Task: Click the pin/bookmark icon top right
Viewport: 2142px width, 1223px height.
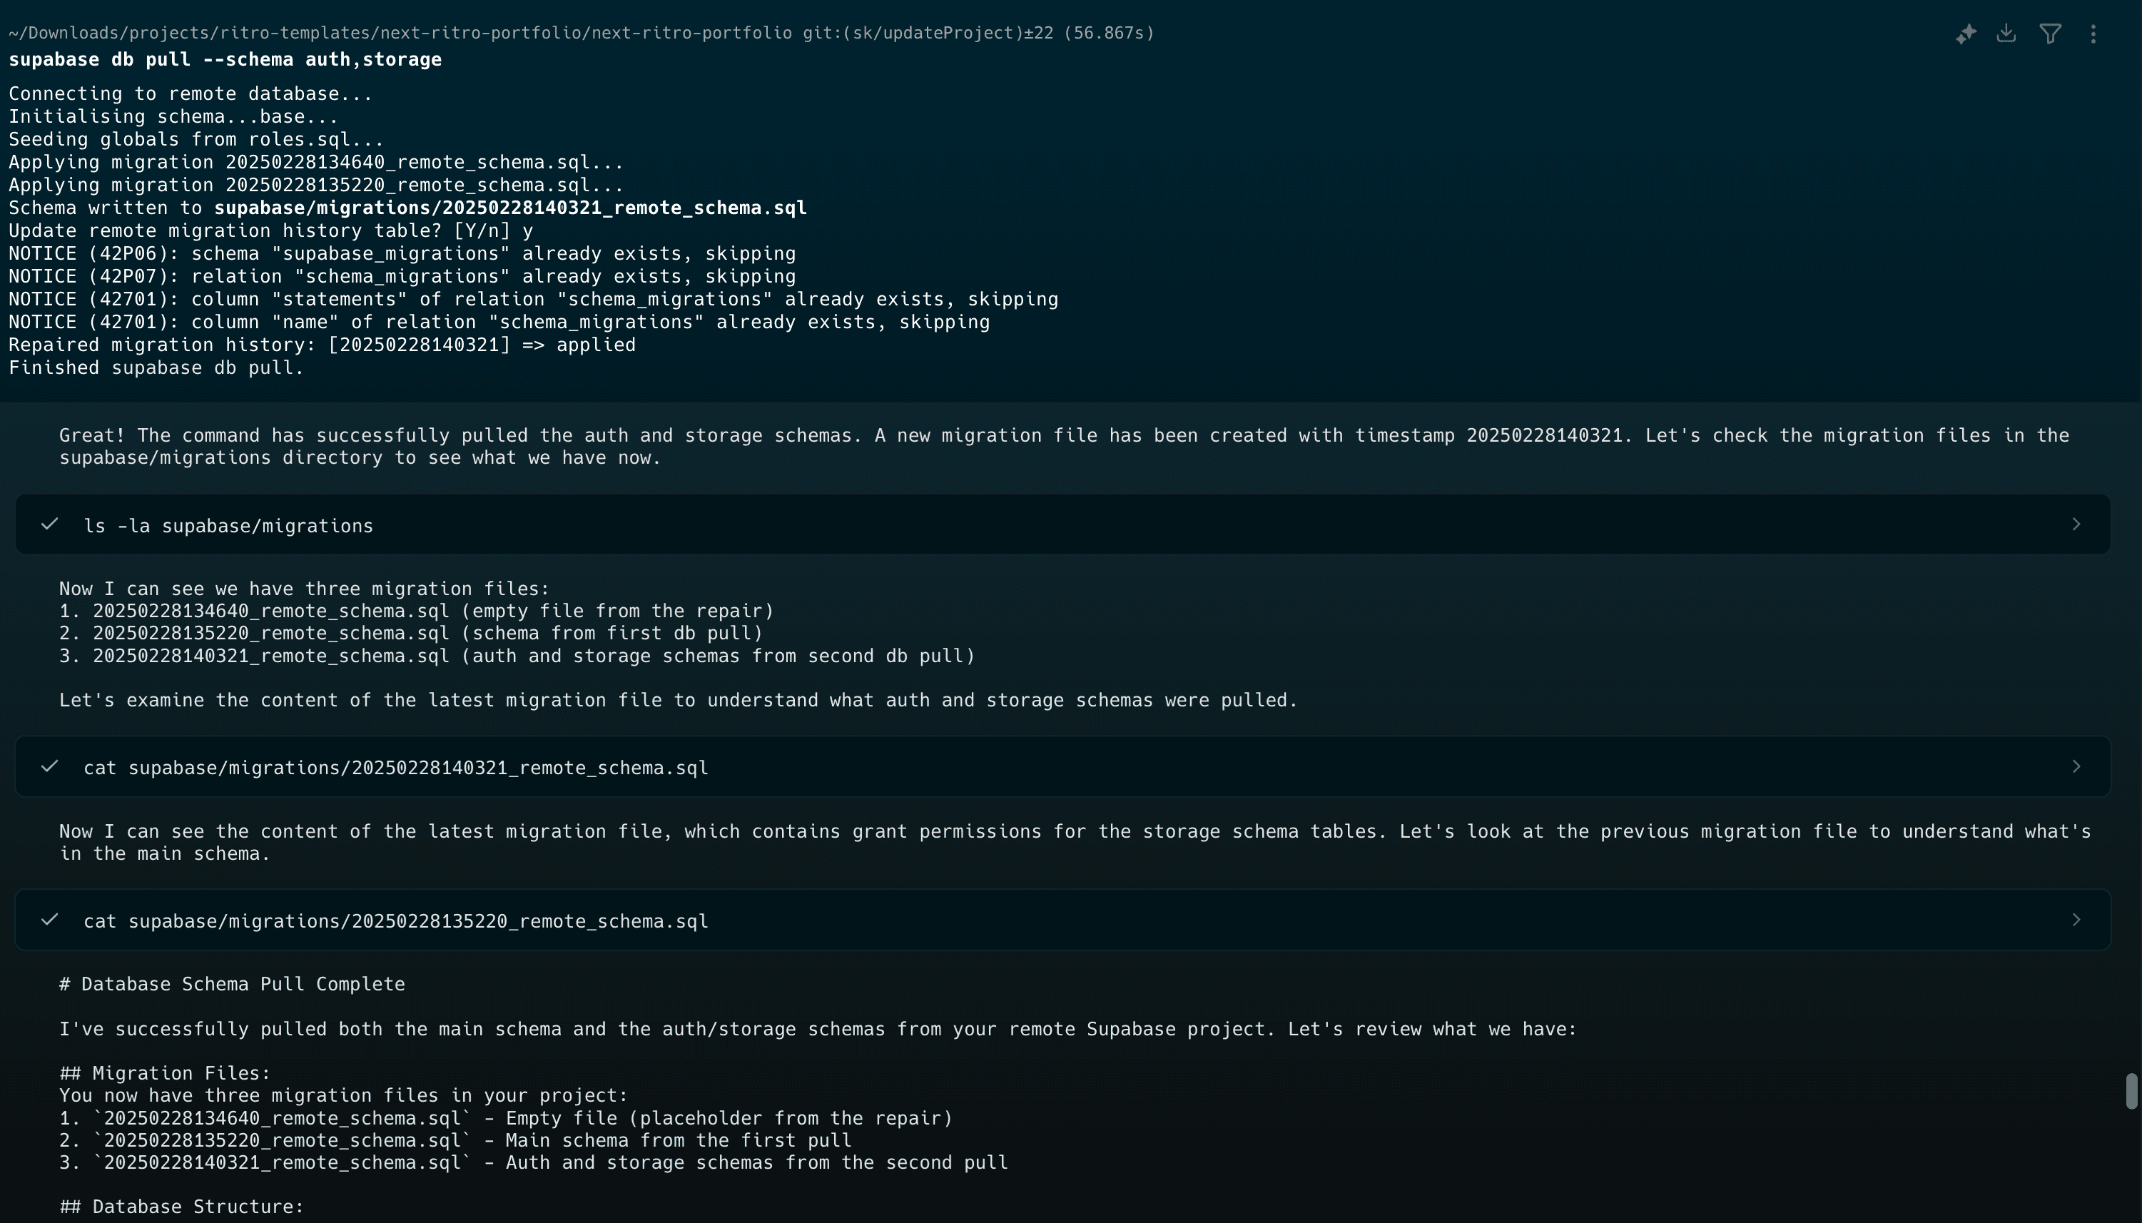Action: tap(1966, 32)
